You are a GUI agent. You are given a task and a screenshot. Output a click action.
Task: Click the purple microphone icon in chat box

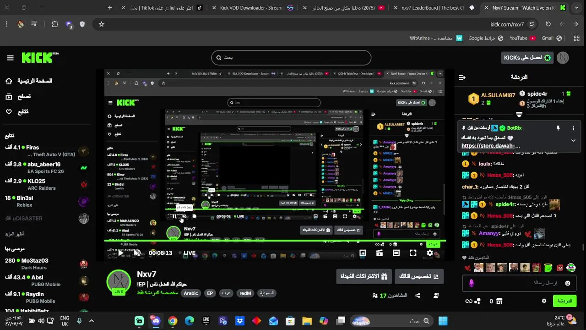click(x=471, y=283)
